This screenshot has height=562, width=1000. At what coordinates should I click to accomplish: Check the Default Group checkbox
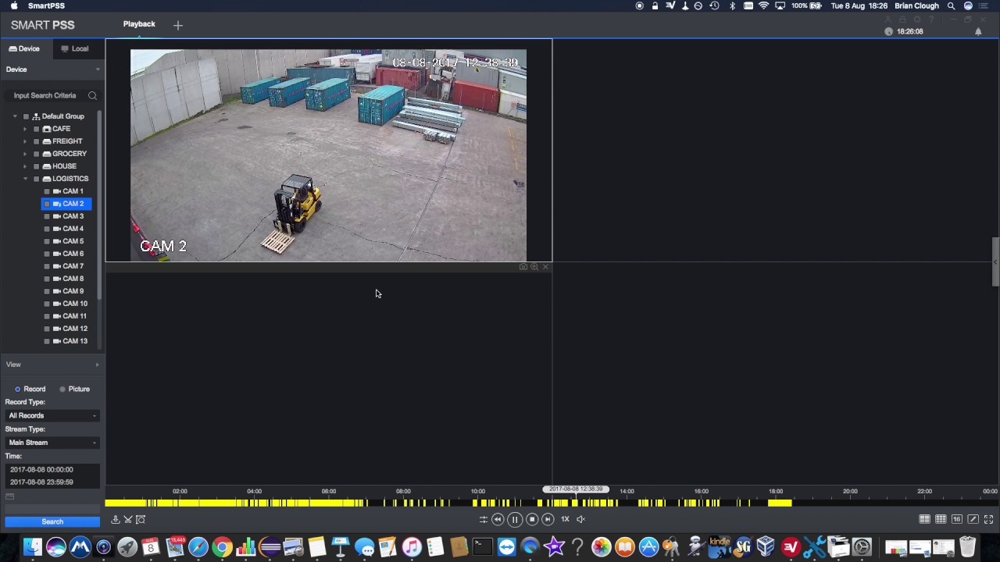[x=26, y=116]
